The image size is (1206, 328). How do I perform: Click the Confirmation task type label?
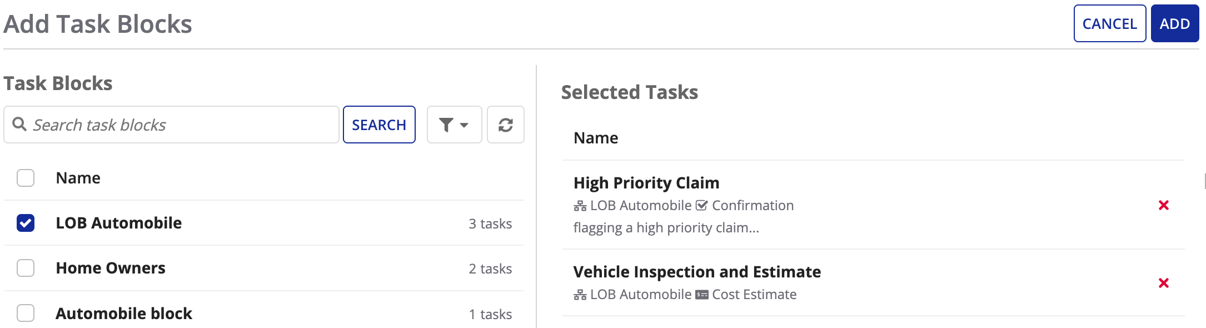click(753, 205)
